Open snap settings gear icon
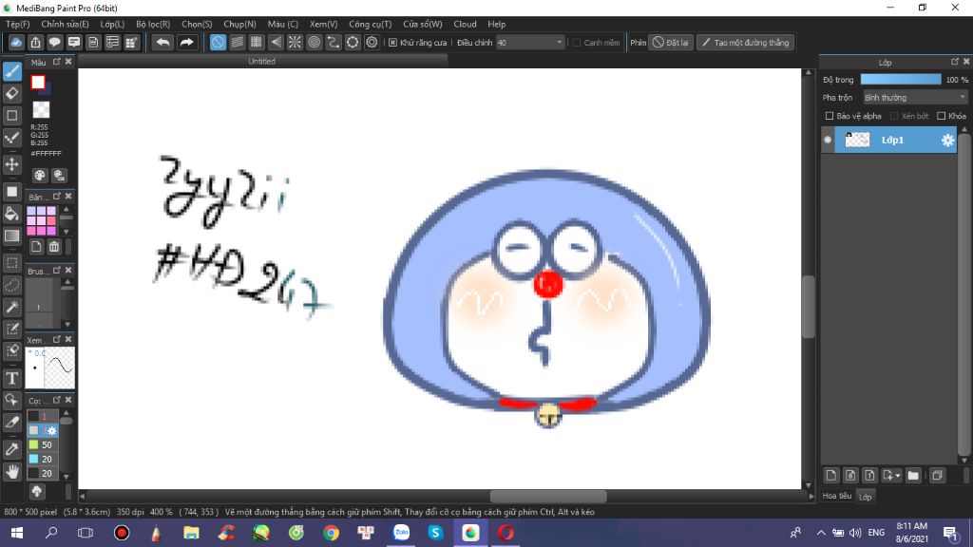973x547 pixels. [372, 42]
